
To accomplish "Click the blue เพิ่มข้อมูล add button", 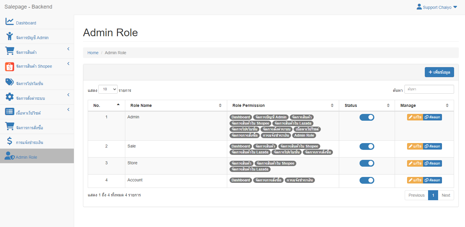I will [439, 72].
